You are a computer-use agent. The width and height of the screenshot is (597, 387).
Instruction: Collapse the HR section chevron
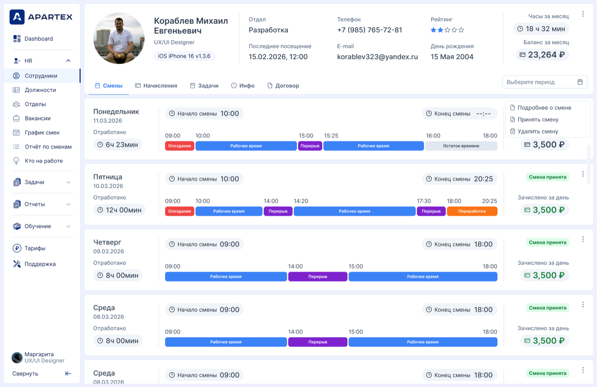(x=68, y=61)
